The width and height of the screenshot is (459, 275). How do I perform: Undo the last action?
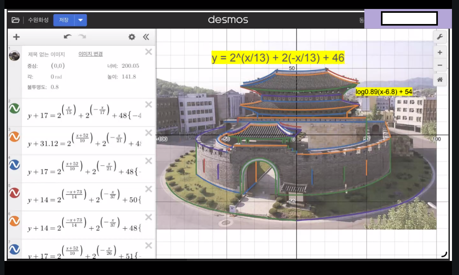point(68,36)
